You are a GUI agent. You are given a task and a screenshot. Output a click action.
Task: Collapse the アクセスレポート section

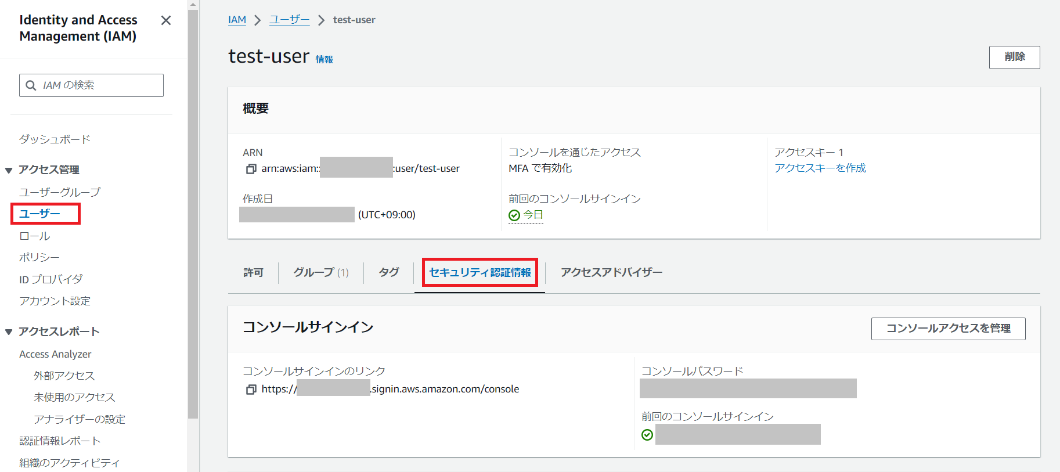9,332
